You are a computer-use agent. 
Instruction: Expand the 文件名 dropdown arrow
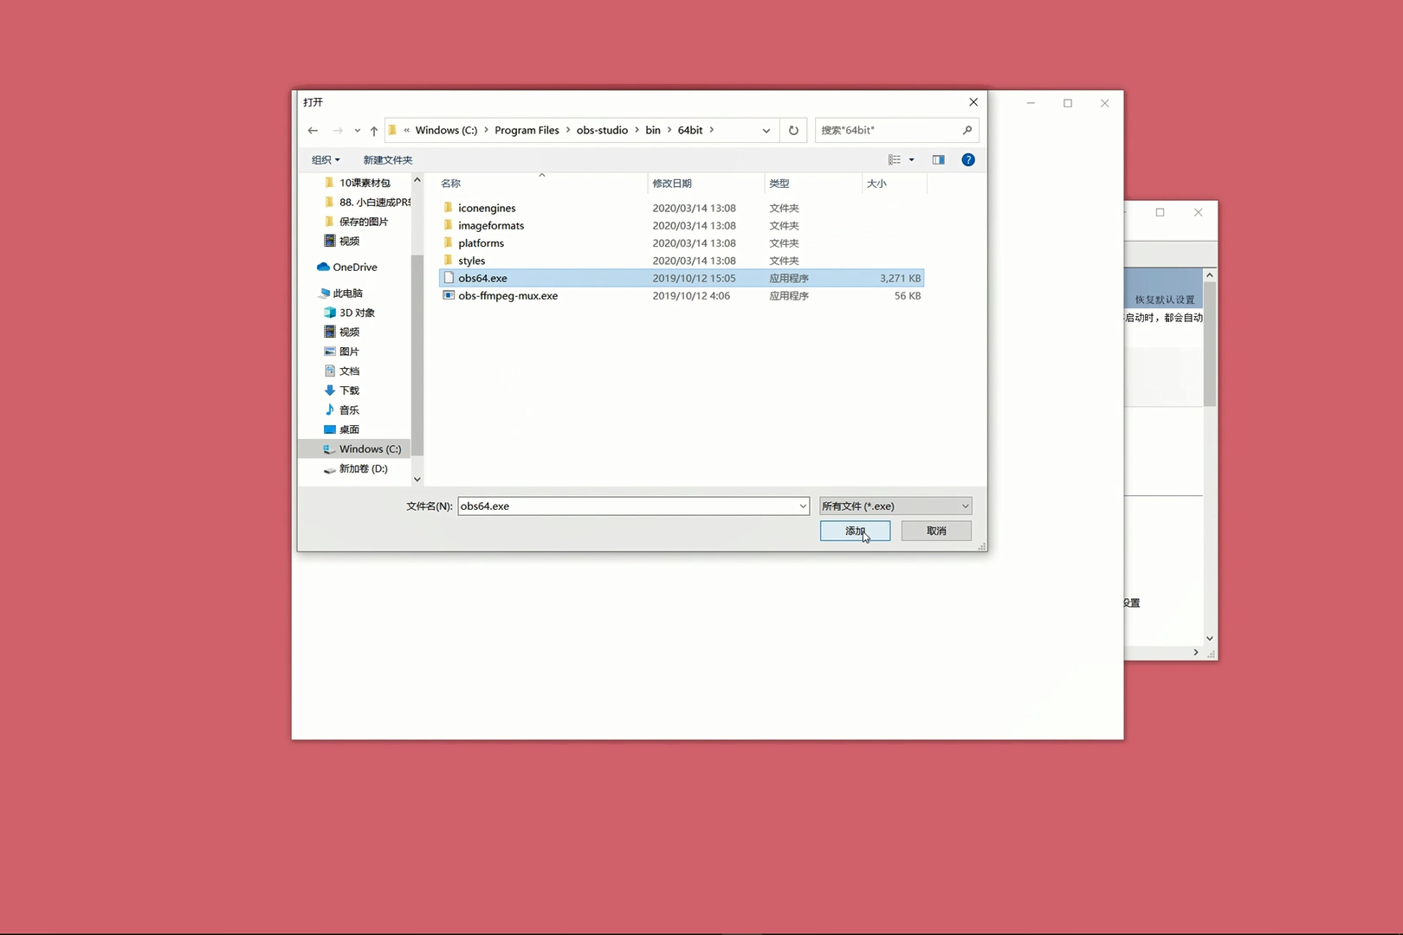[803, 506]
